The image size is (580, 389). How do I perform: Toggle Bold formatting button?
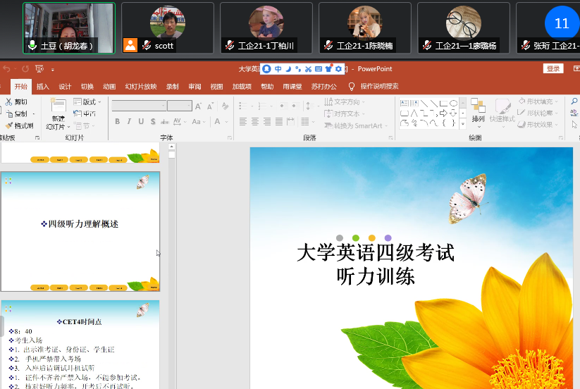[117, 122]
